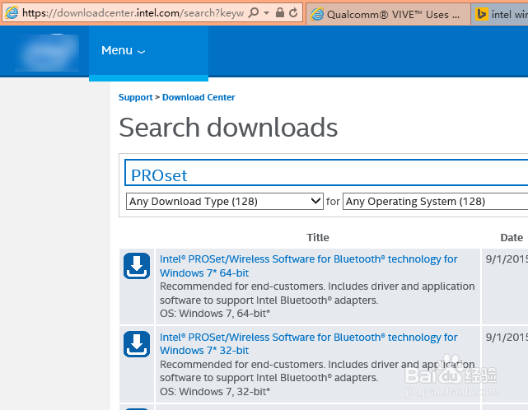The image size is (528, 410).
Task: Open the PROSet/Wireless Bluetooth Windows 7 32-bit link
Action: click(x=308, y=343)
